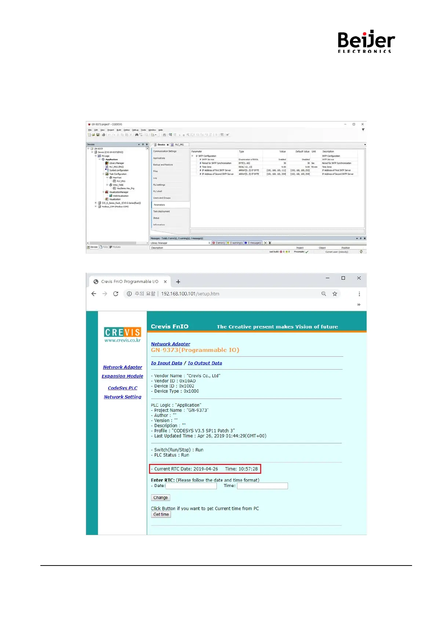
Task: Click the browser address bar URL
Action: pyautogui.click(x=190, y=294)
